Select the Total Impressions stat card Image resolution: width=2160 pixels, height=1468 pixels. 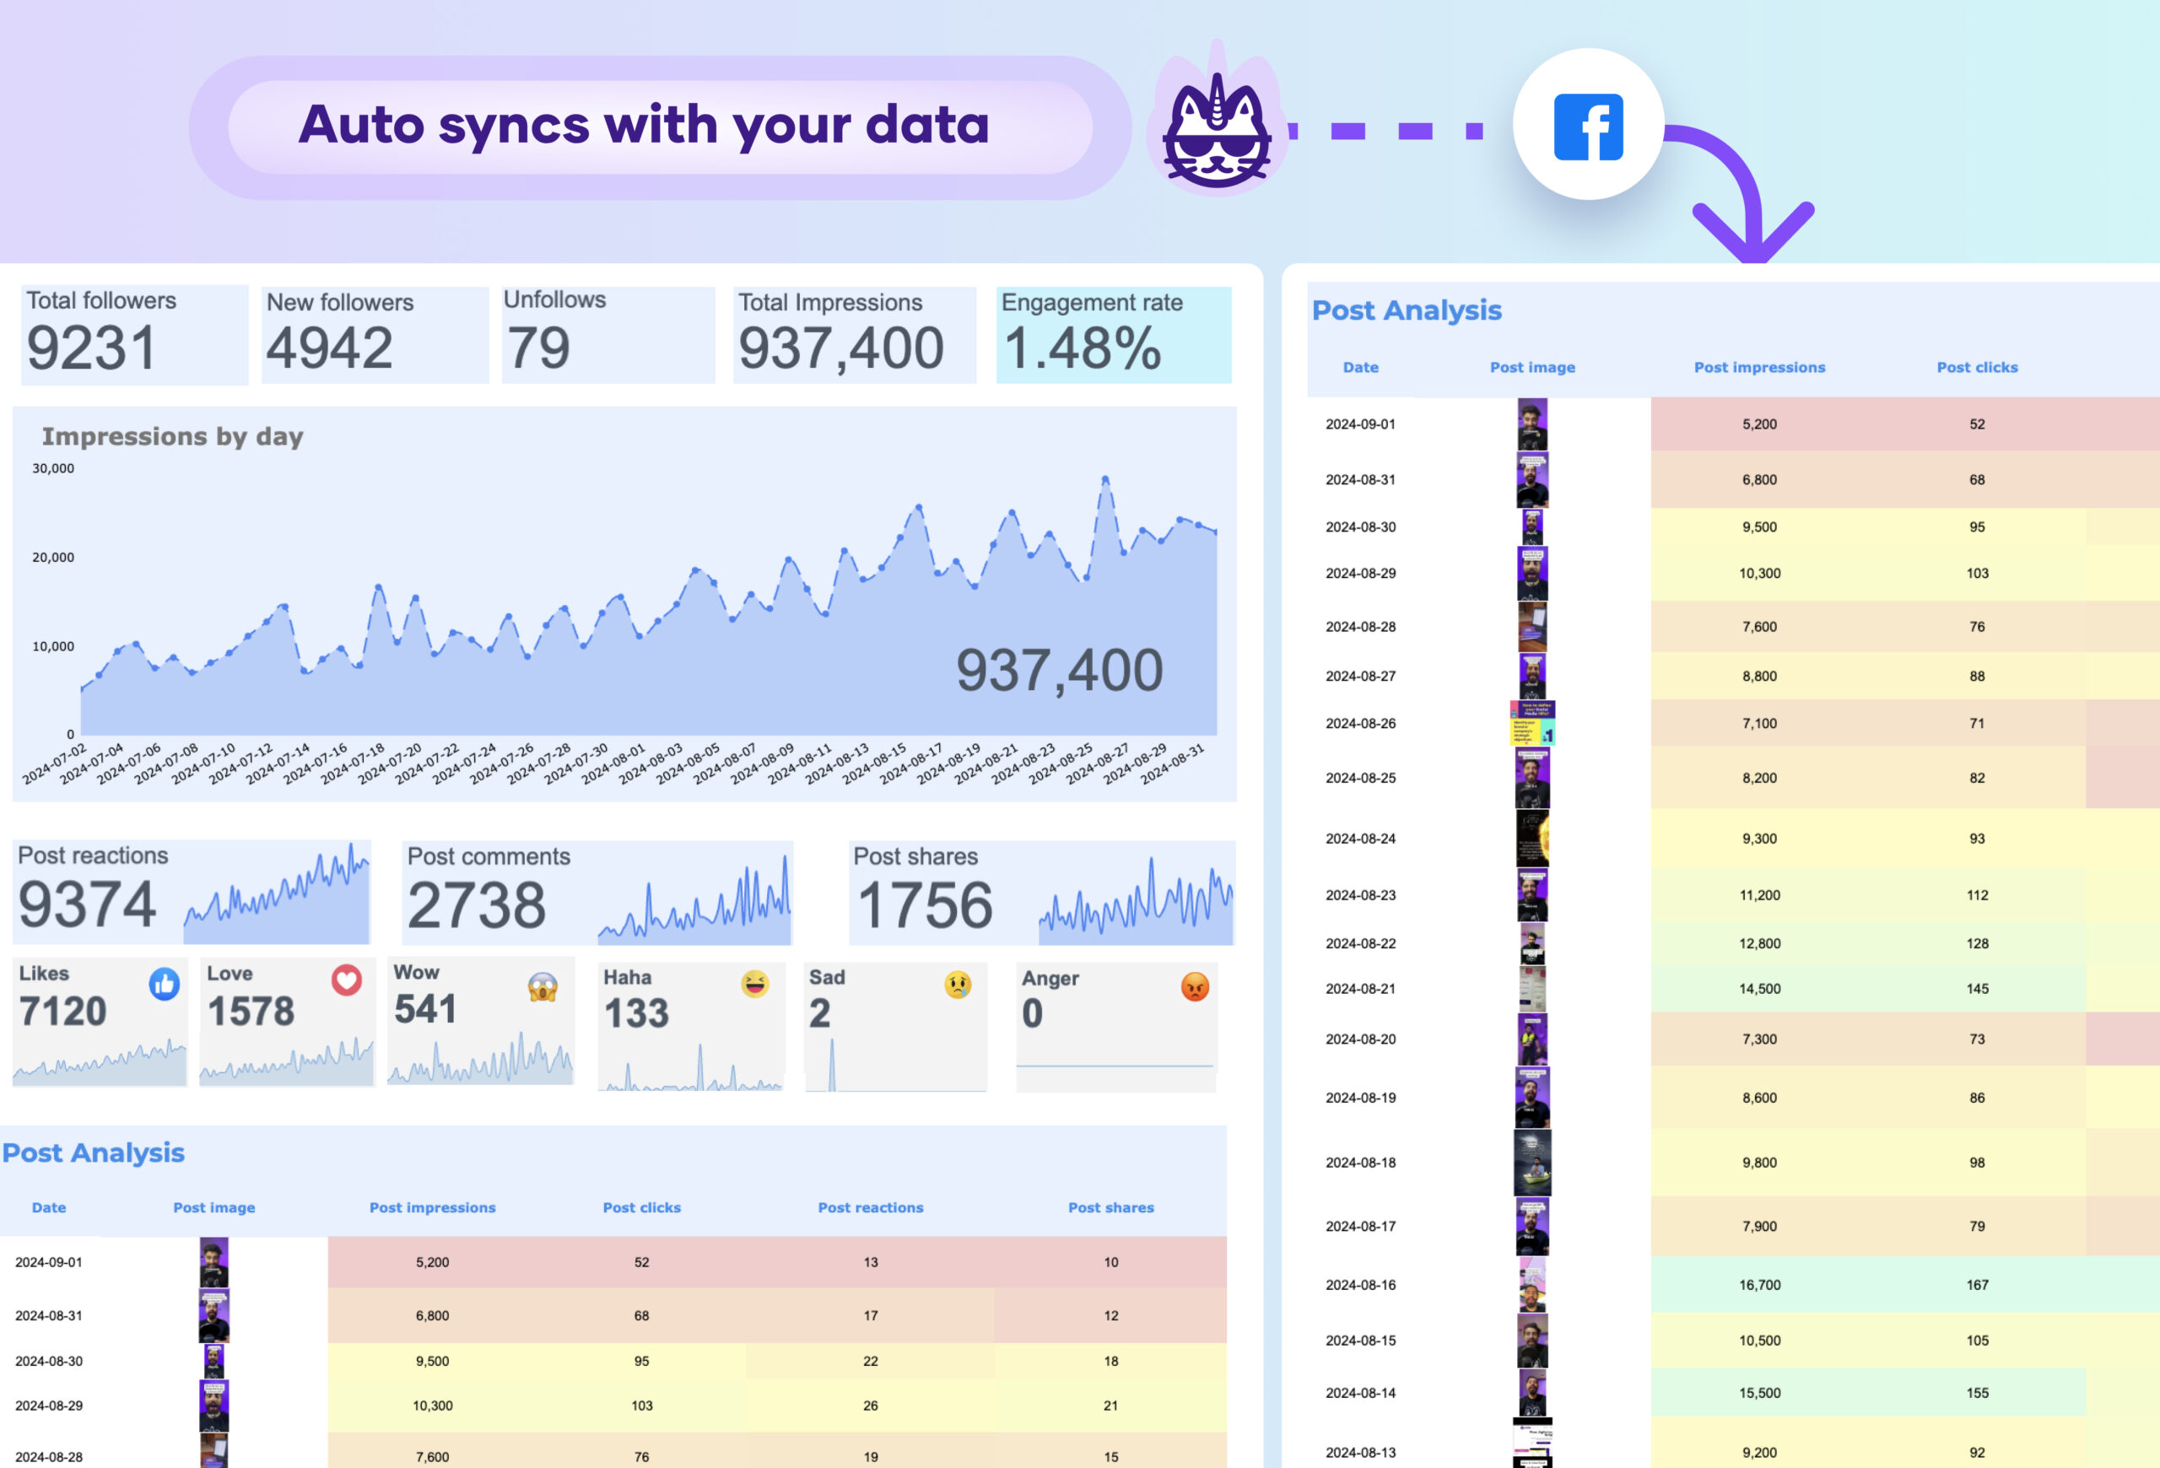(x=855, y=334)
